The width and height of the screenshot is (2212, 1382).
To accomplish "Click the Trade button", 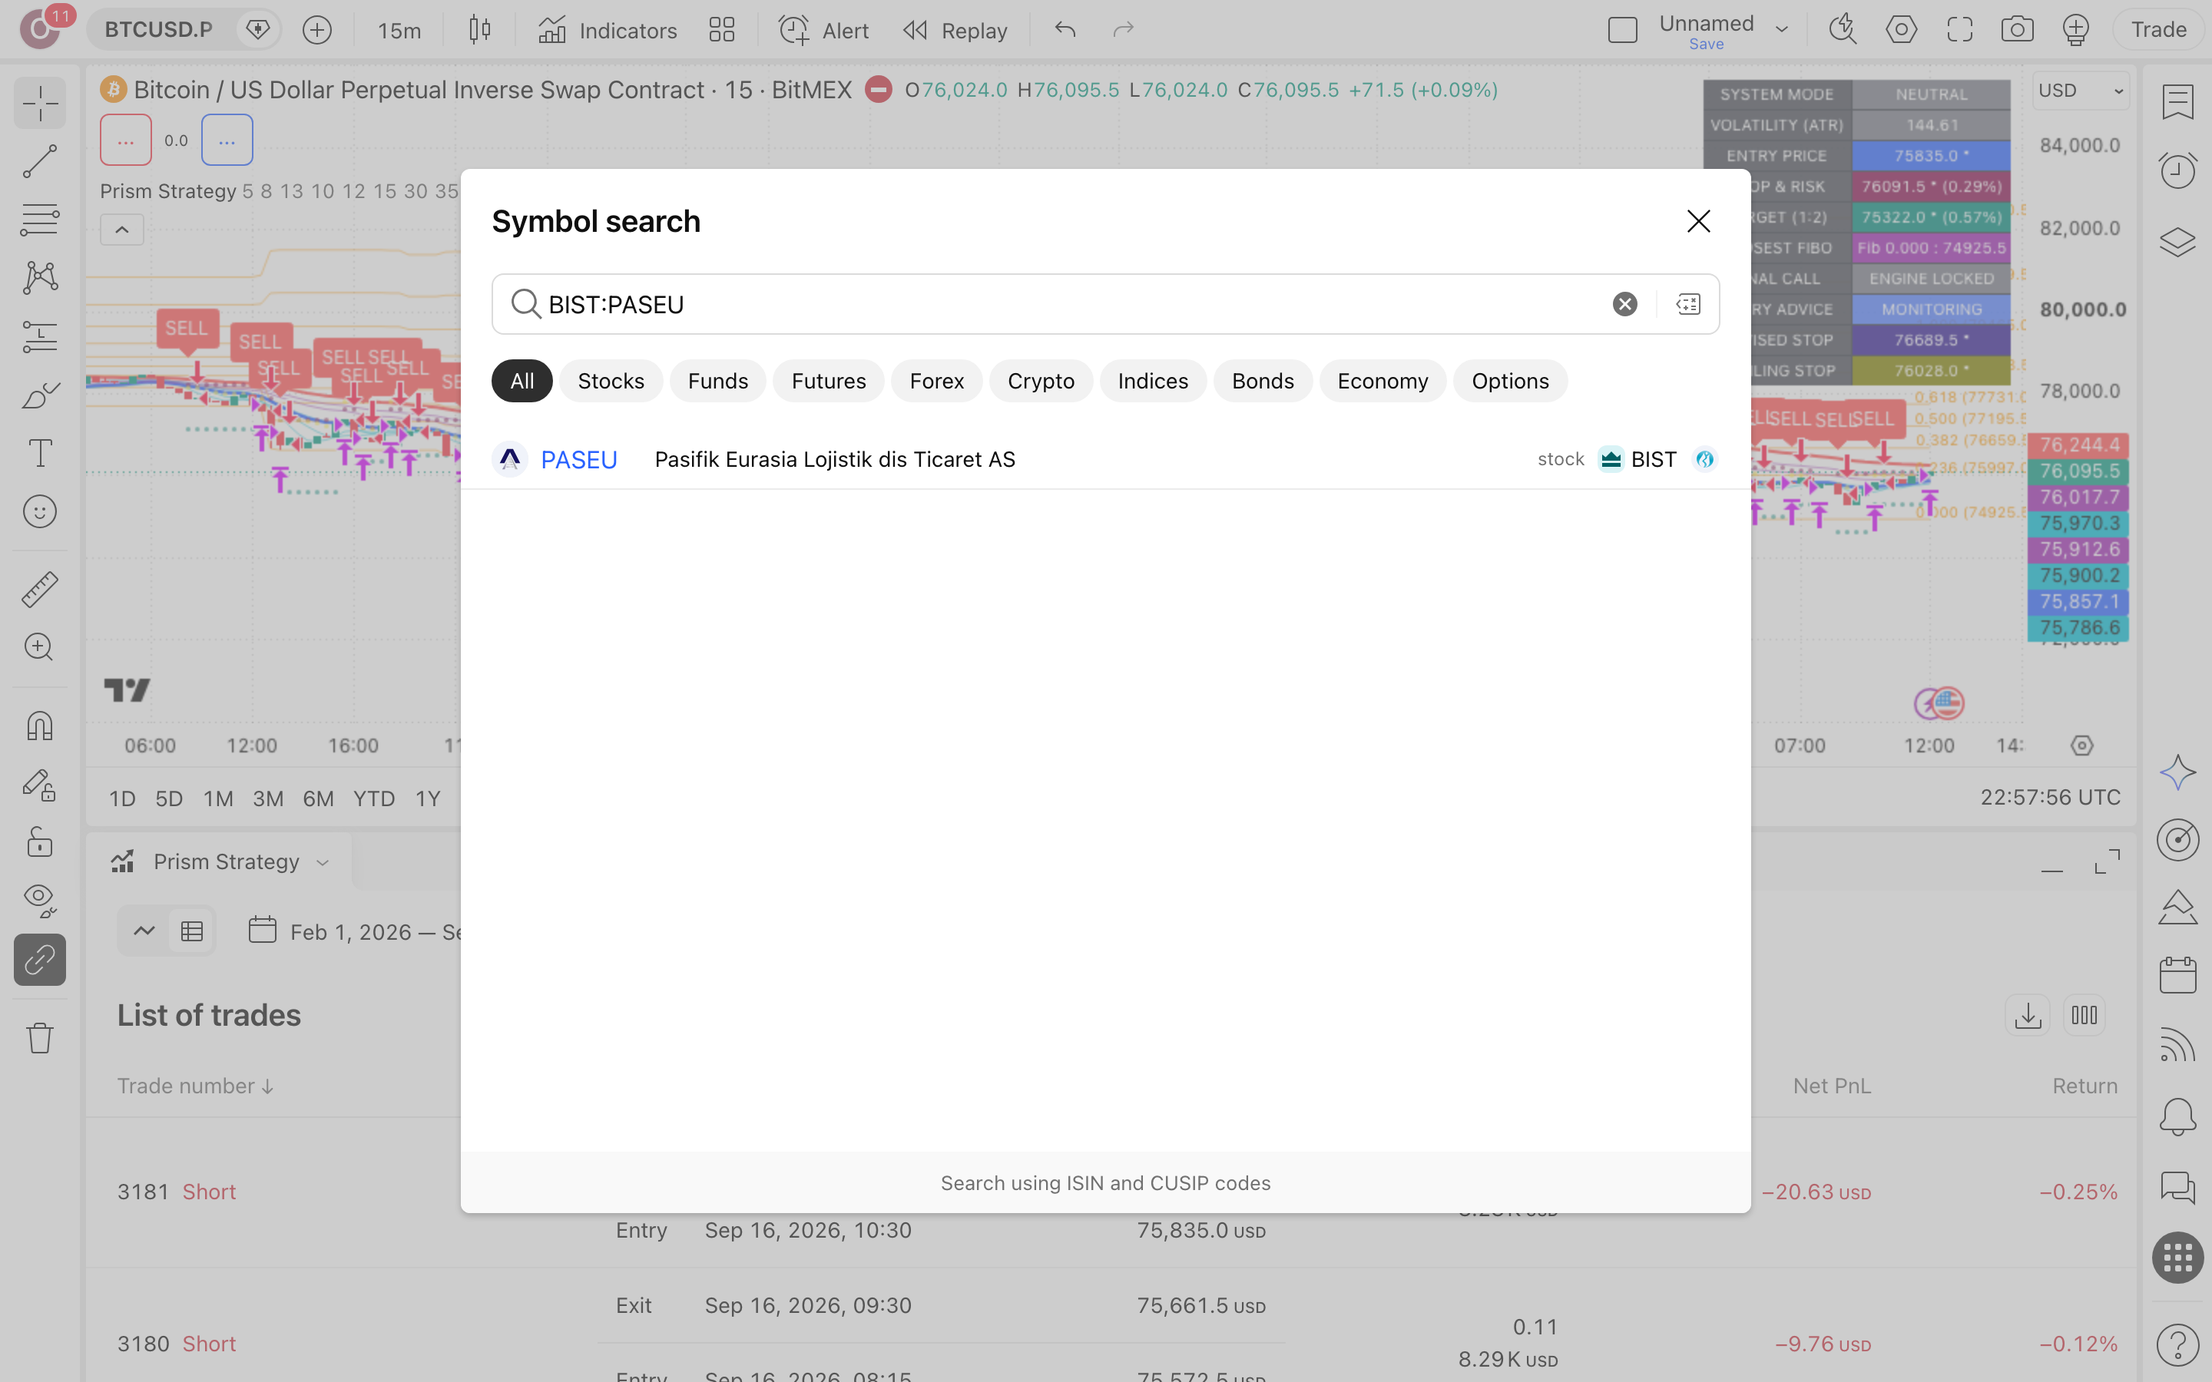I will pyautogui.click(x=2158, y=30).
